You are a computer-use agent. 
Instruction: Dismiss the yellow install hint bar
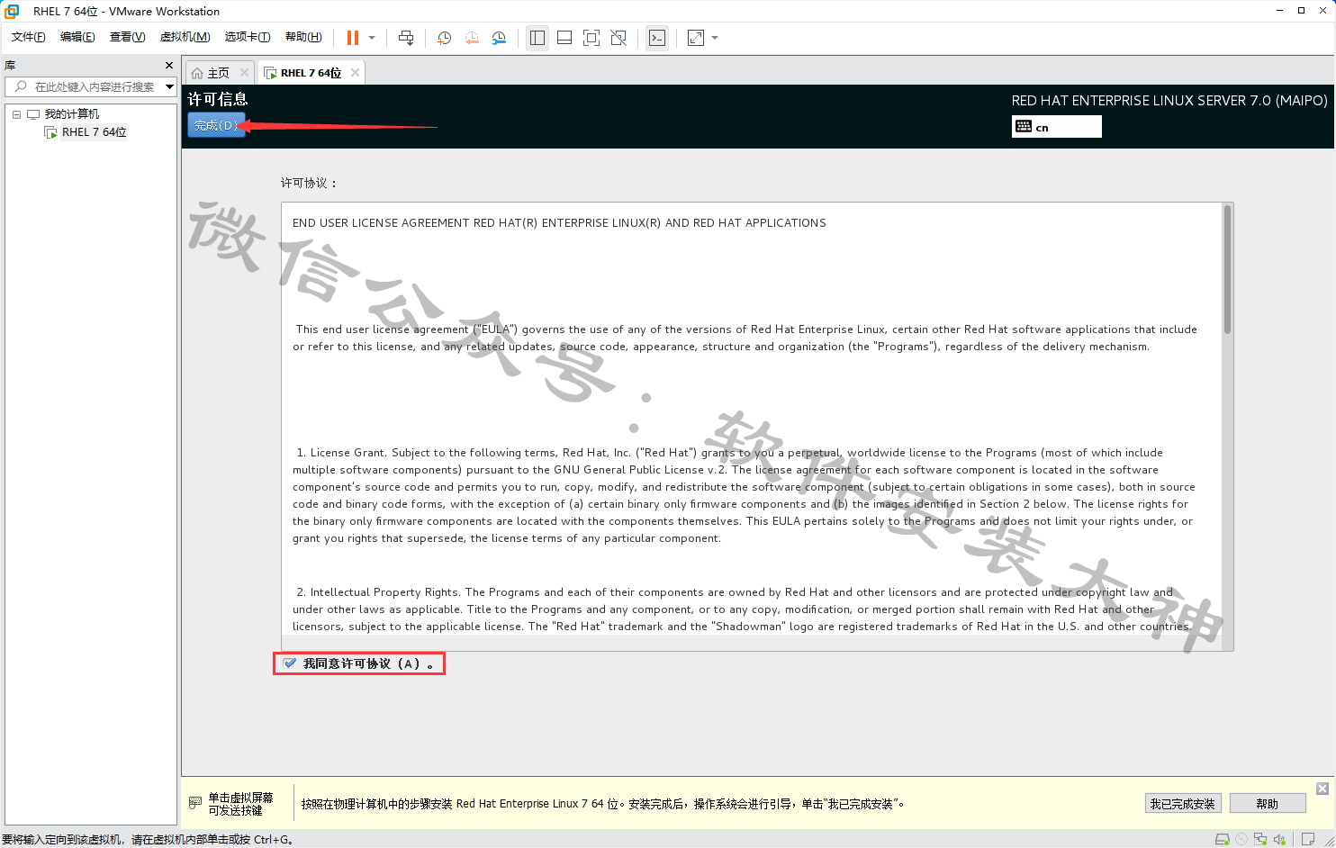[1322, 789]
